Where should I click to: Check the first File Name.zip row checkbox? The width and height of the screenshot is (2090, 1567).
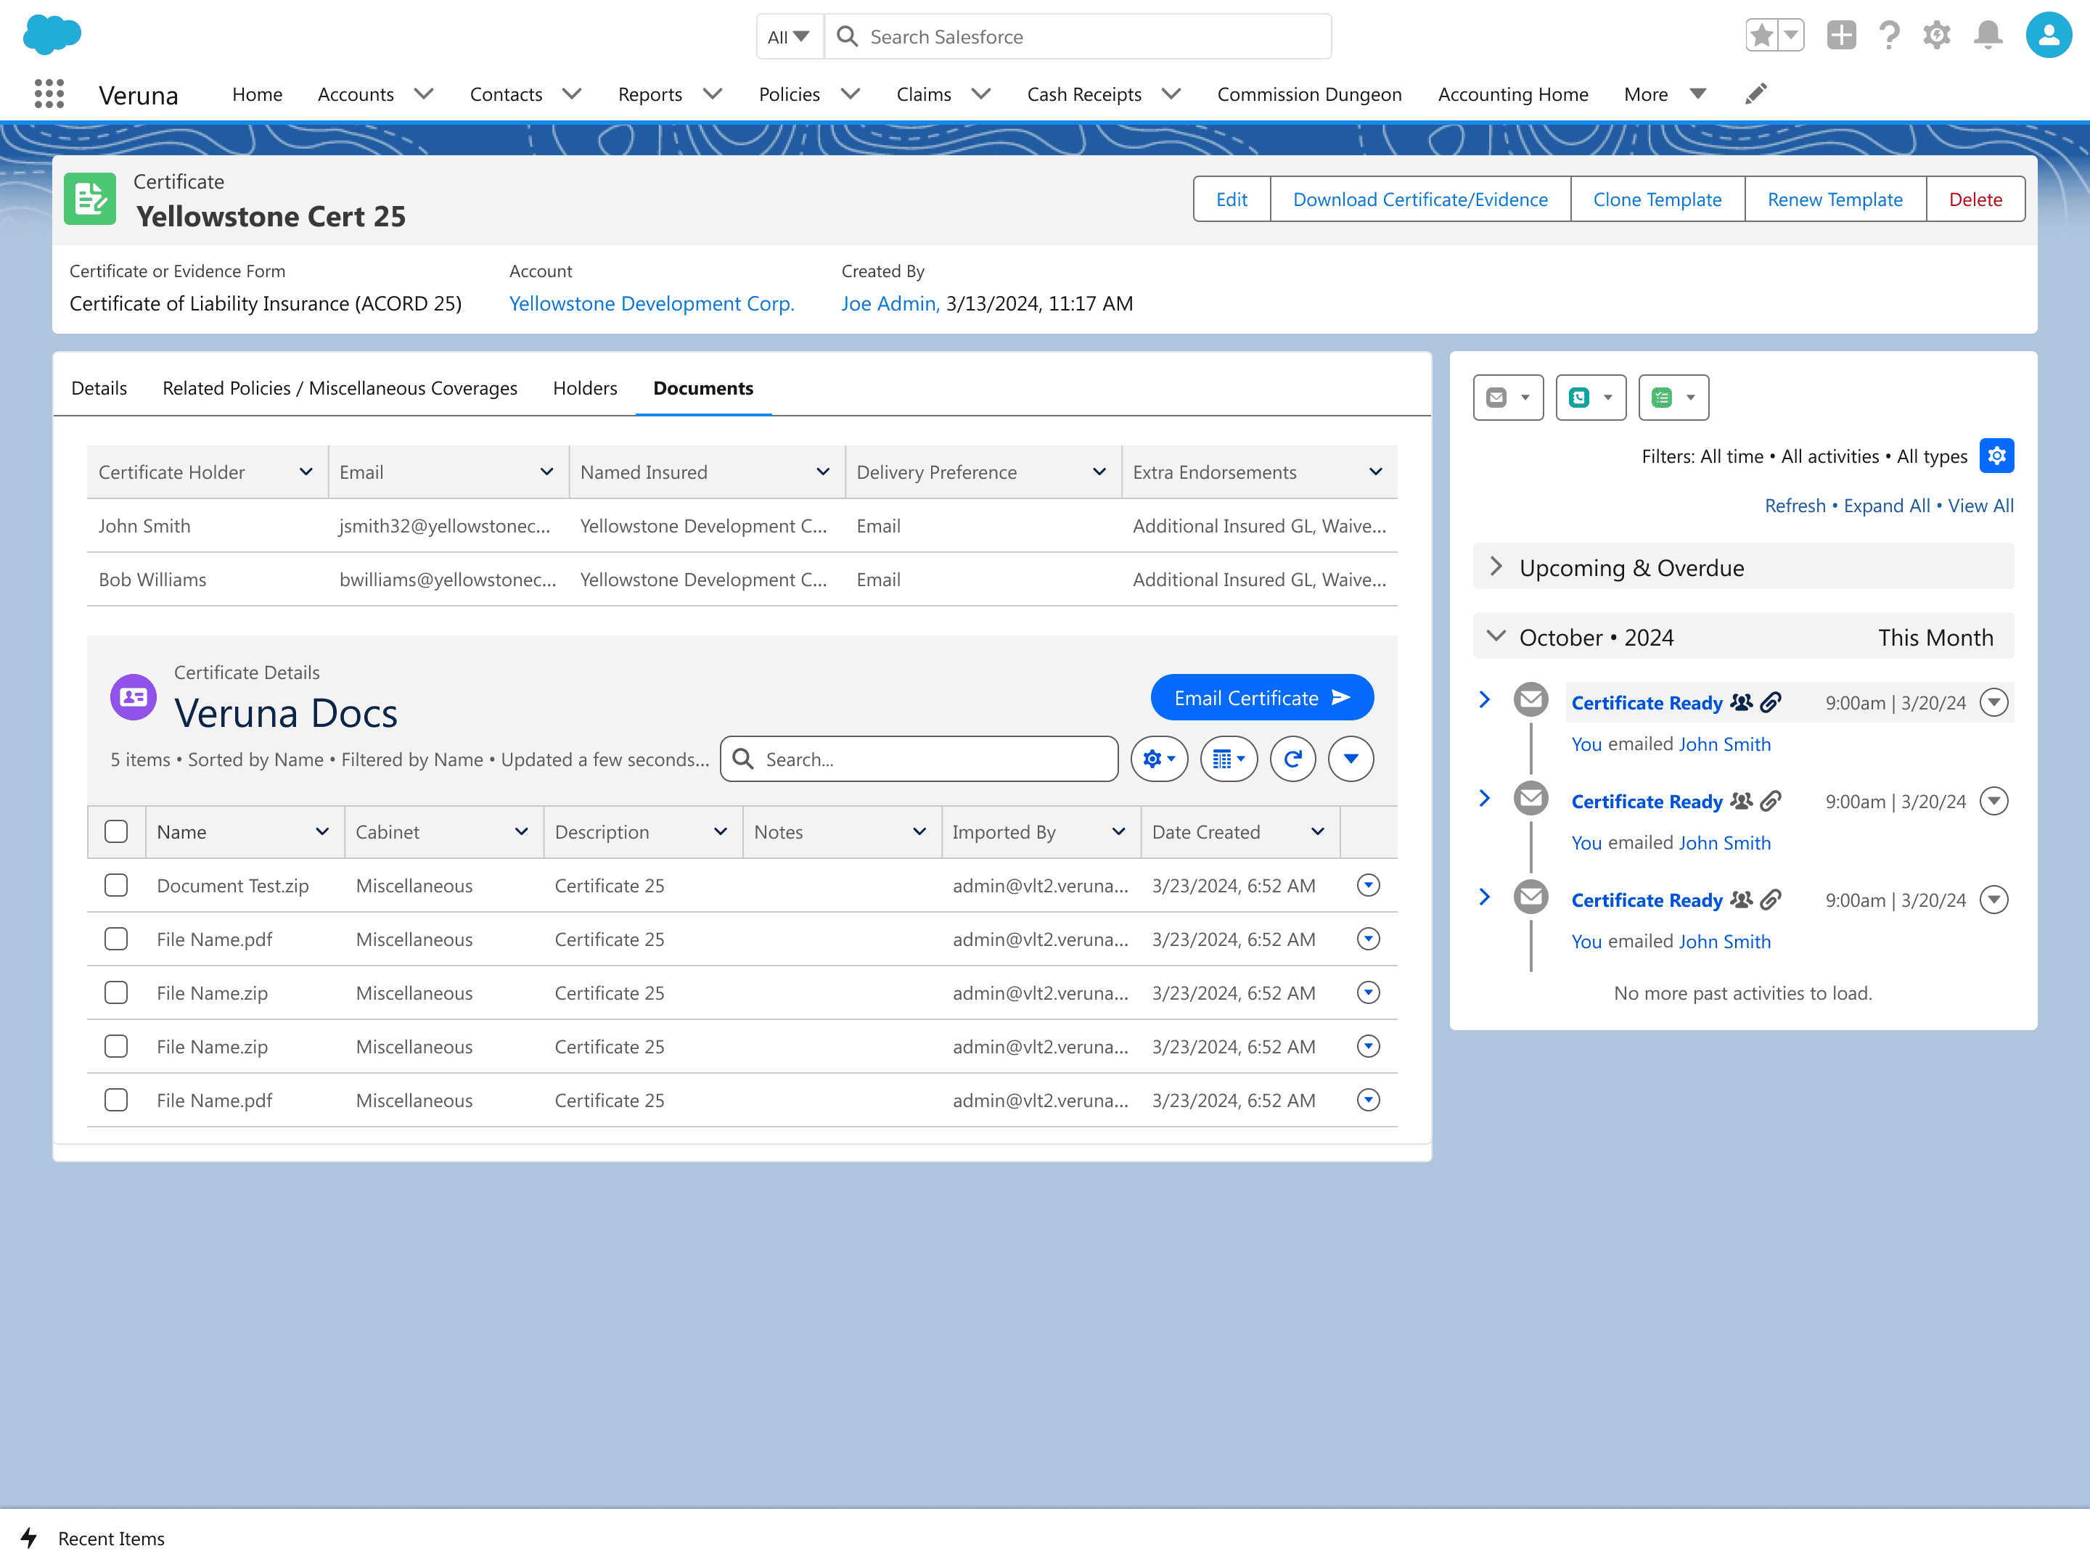(116, 992)
